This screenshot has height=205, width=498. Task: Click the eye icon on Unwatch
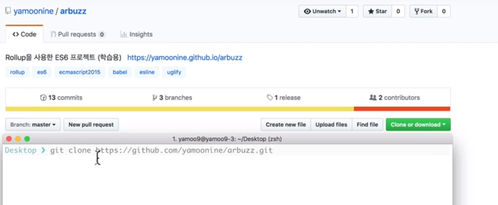pyautogui.click(x=307, y=11)
